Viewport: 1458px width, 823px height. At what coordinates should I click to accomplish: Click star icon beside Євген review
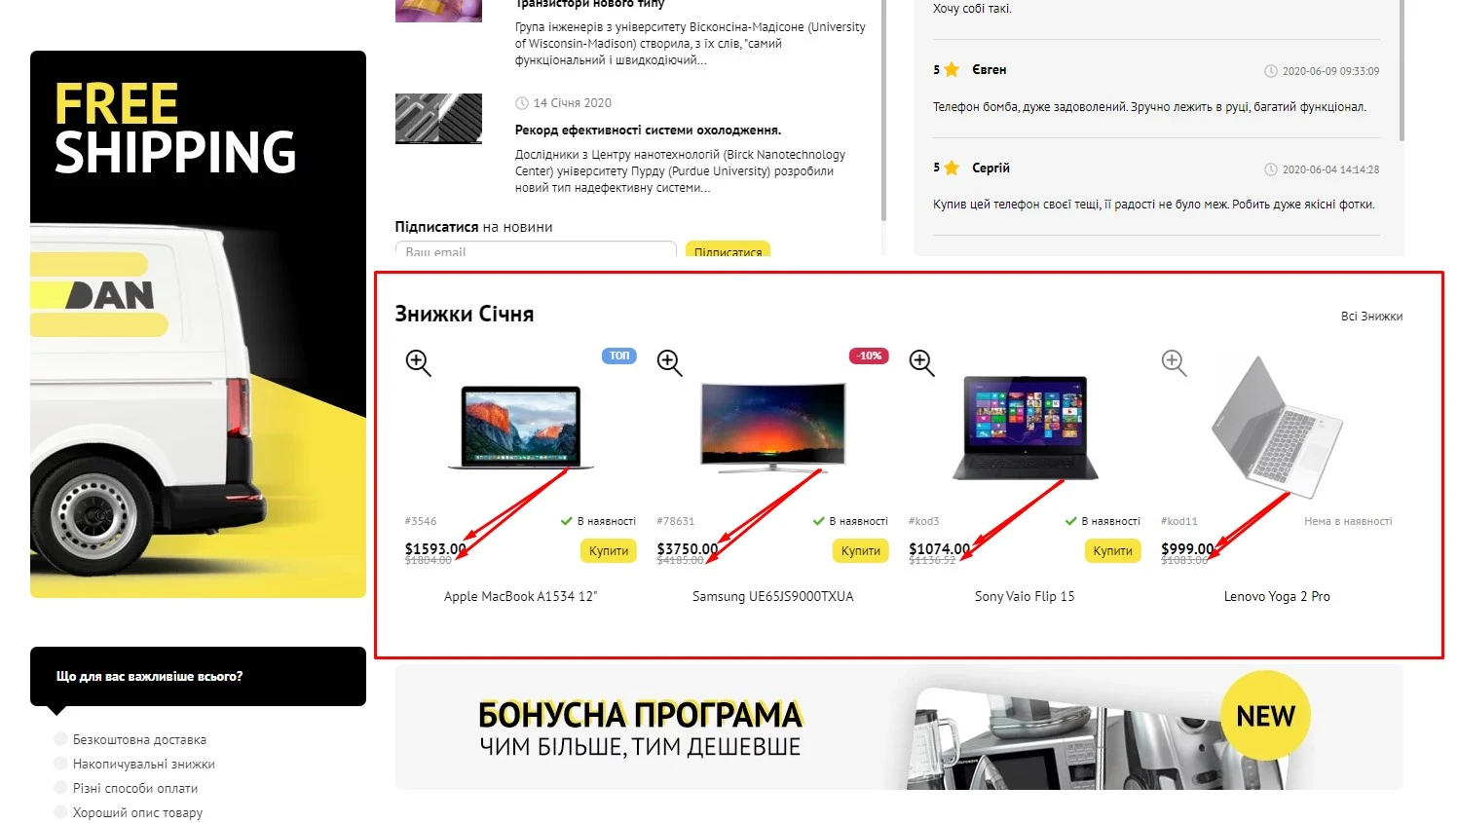point(952,70)
